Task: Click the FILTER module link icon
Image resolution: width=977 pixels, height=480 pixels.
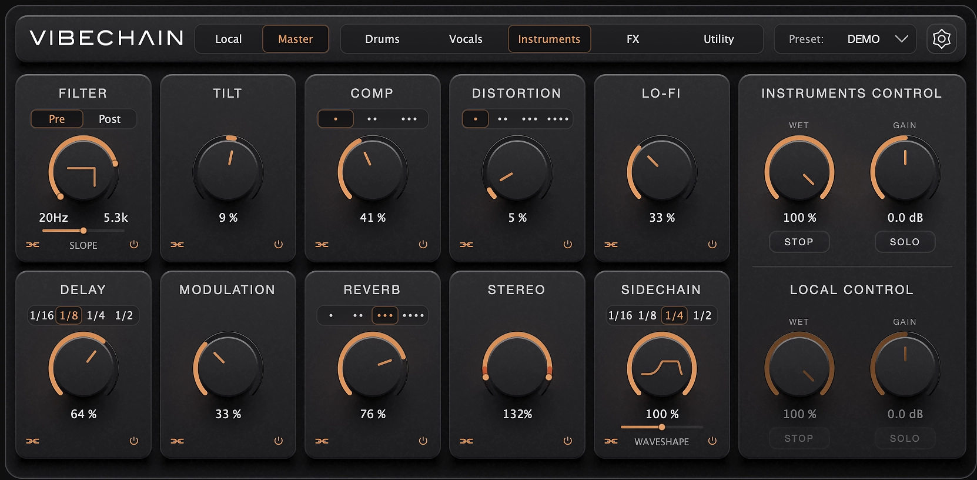Action: (33, 245)
